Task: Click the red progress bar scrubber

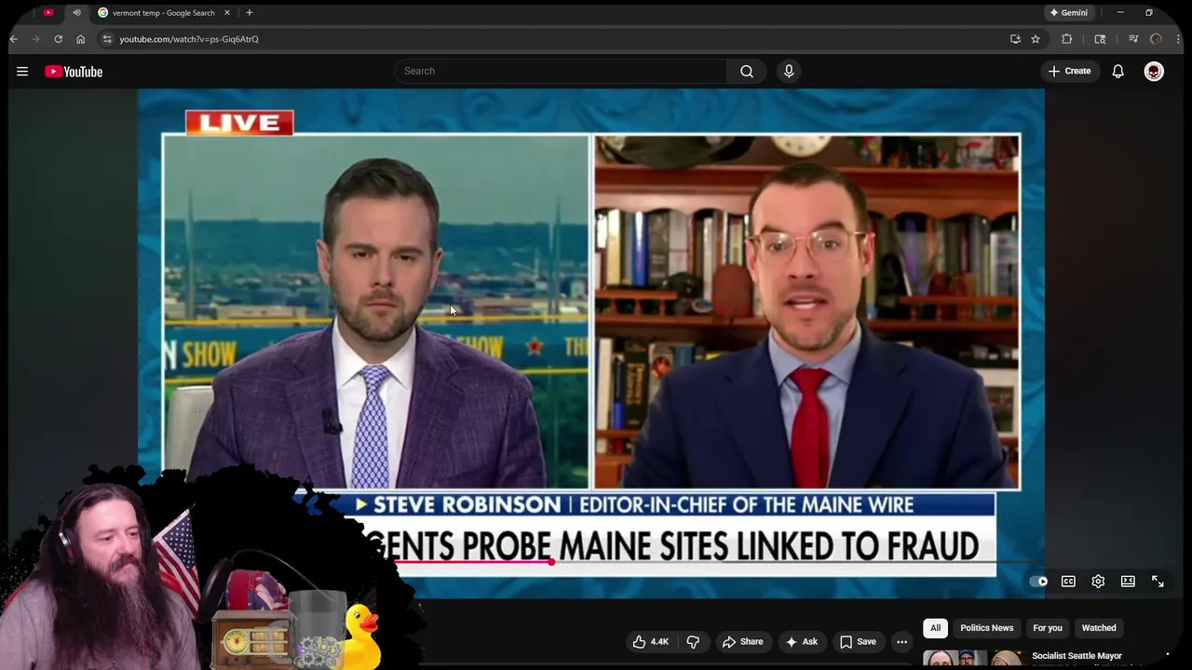Action: pyautogui.click(x=551, y=561)
